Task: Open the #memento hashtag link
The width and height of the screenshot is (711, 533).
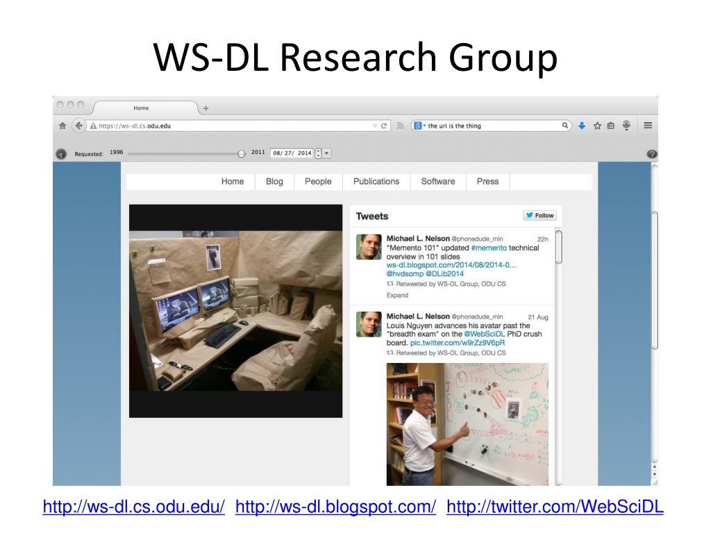Action: 489,248
